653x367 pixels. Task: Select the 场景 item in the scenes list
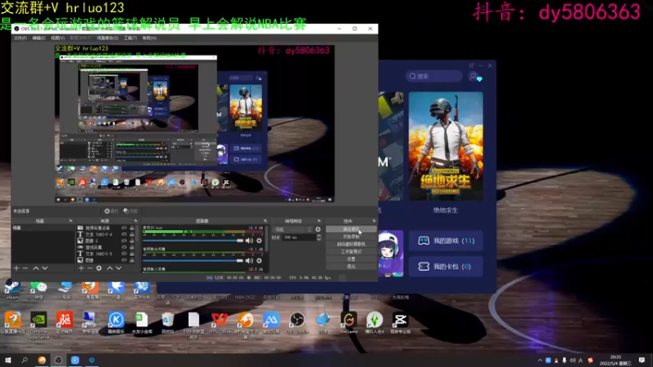click(x=42, y=228)
